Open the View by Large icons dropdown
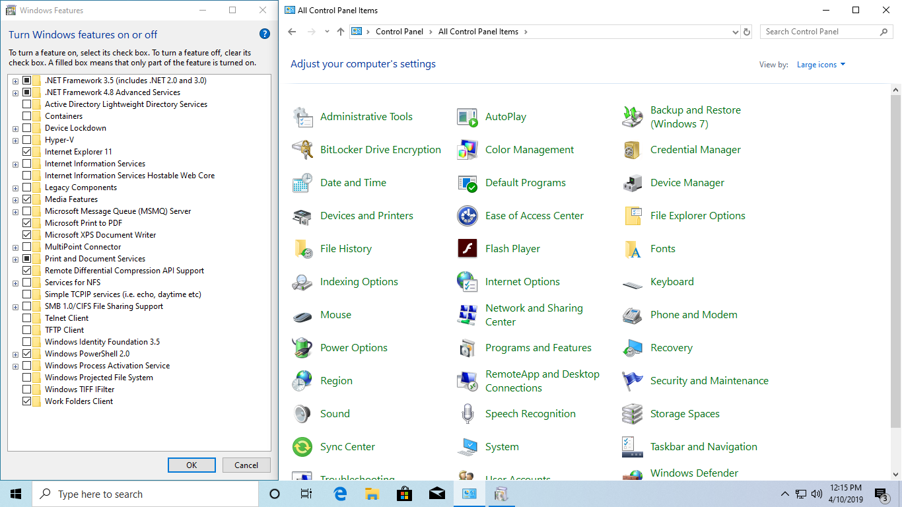 pos(821,65)
